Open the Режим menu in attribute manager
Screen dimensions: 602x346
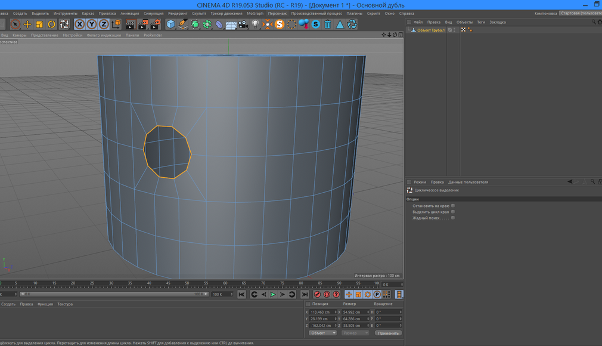coord(420,182)
